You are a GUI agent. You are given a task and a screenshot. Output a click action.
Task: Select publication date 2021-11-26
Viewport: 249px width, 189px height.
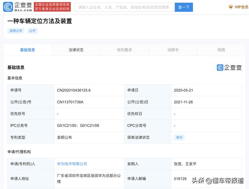pyautogui.click(x=183, y=102)
